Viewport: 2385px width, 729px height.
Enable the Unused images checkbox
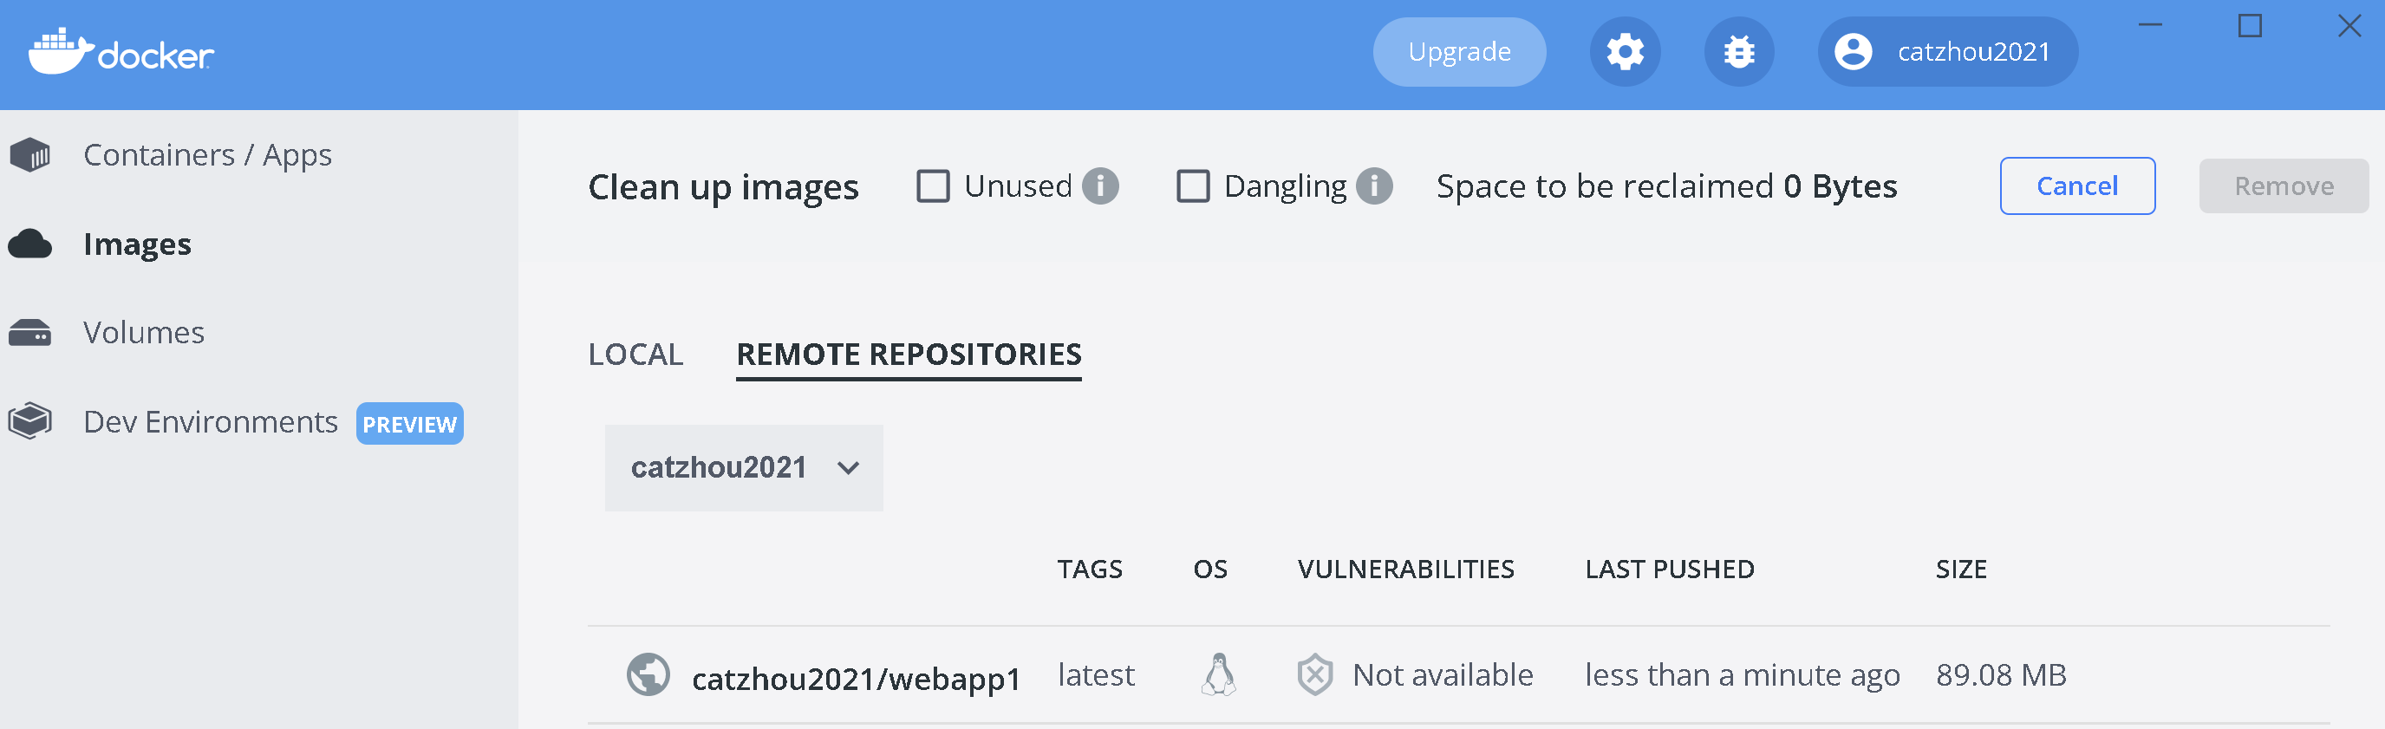point(932,186)
